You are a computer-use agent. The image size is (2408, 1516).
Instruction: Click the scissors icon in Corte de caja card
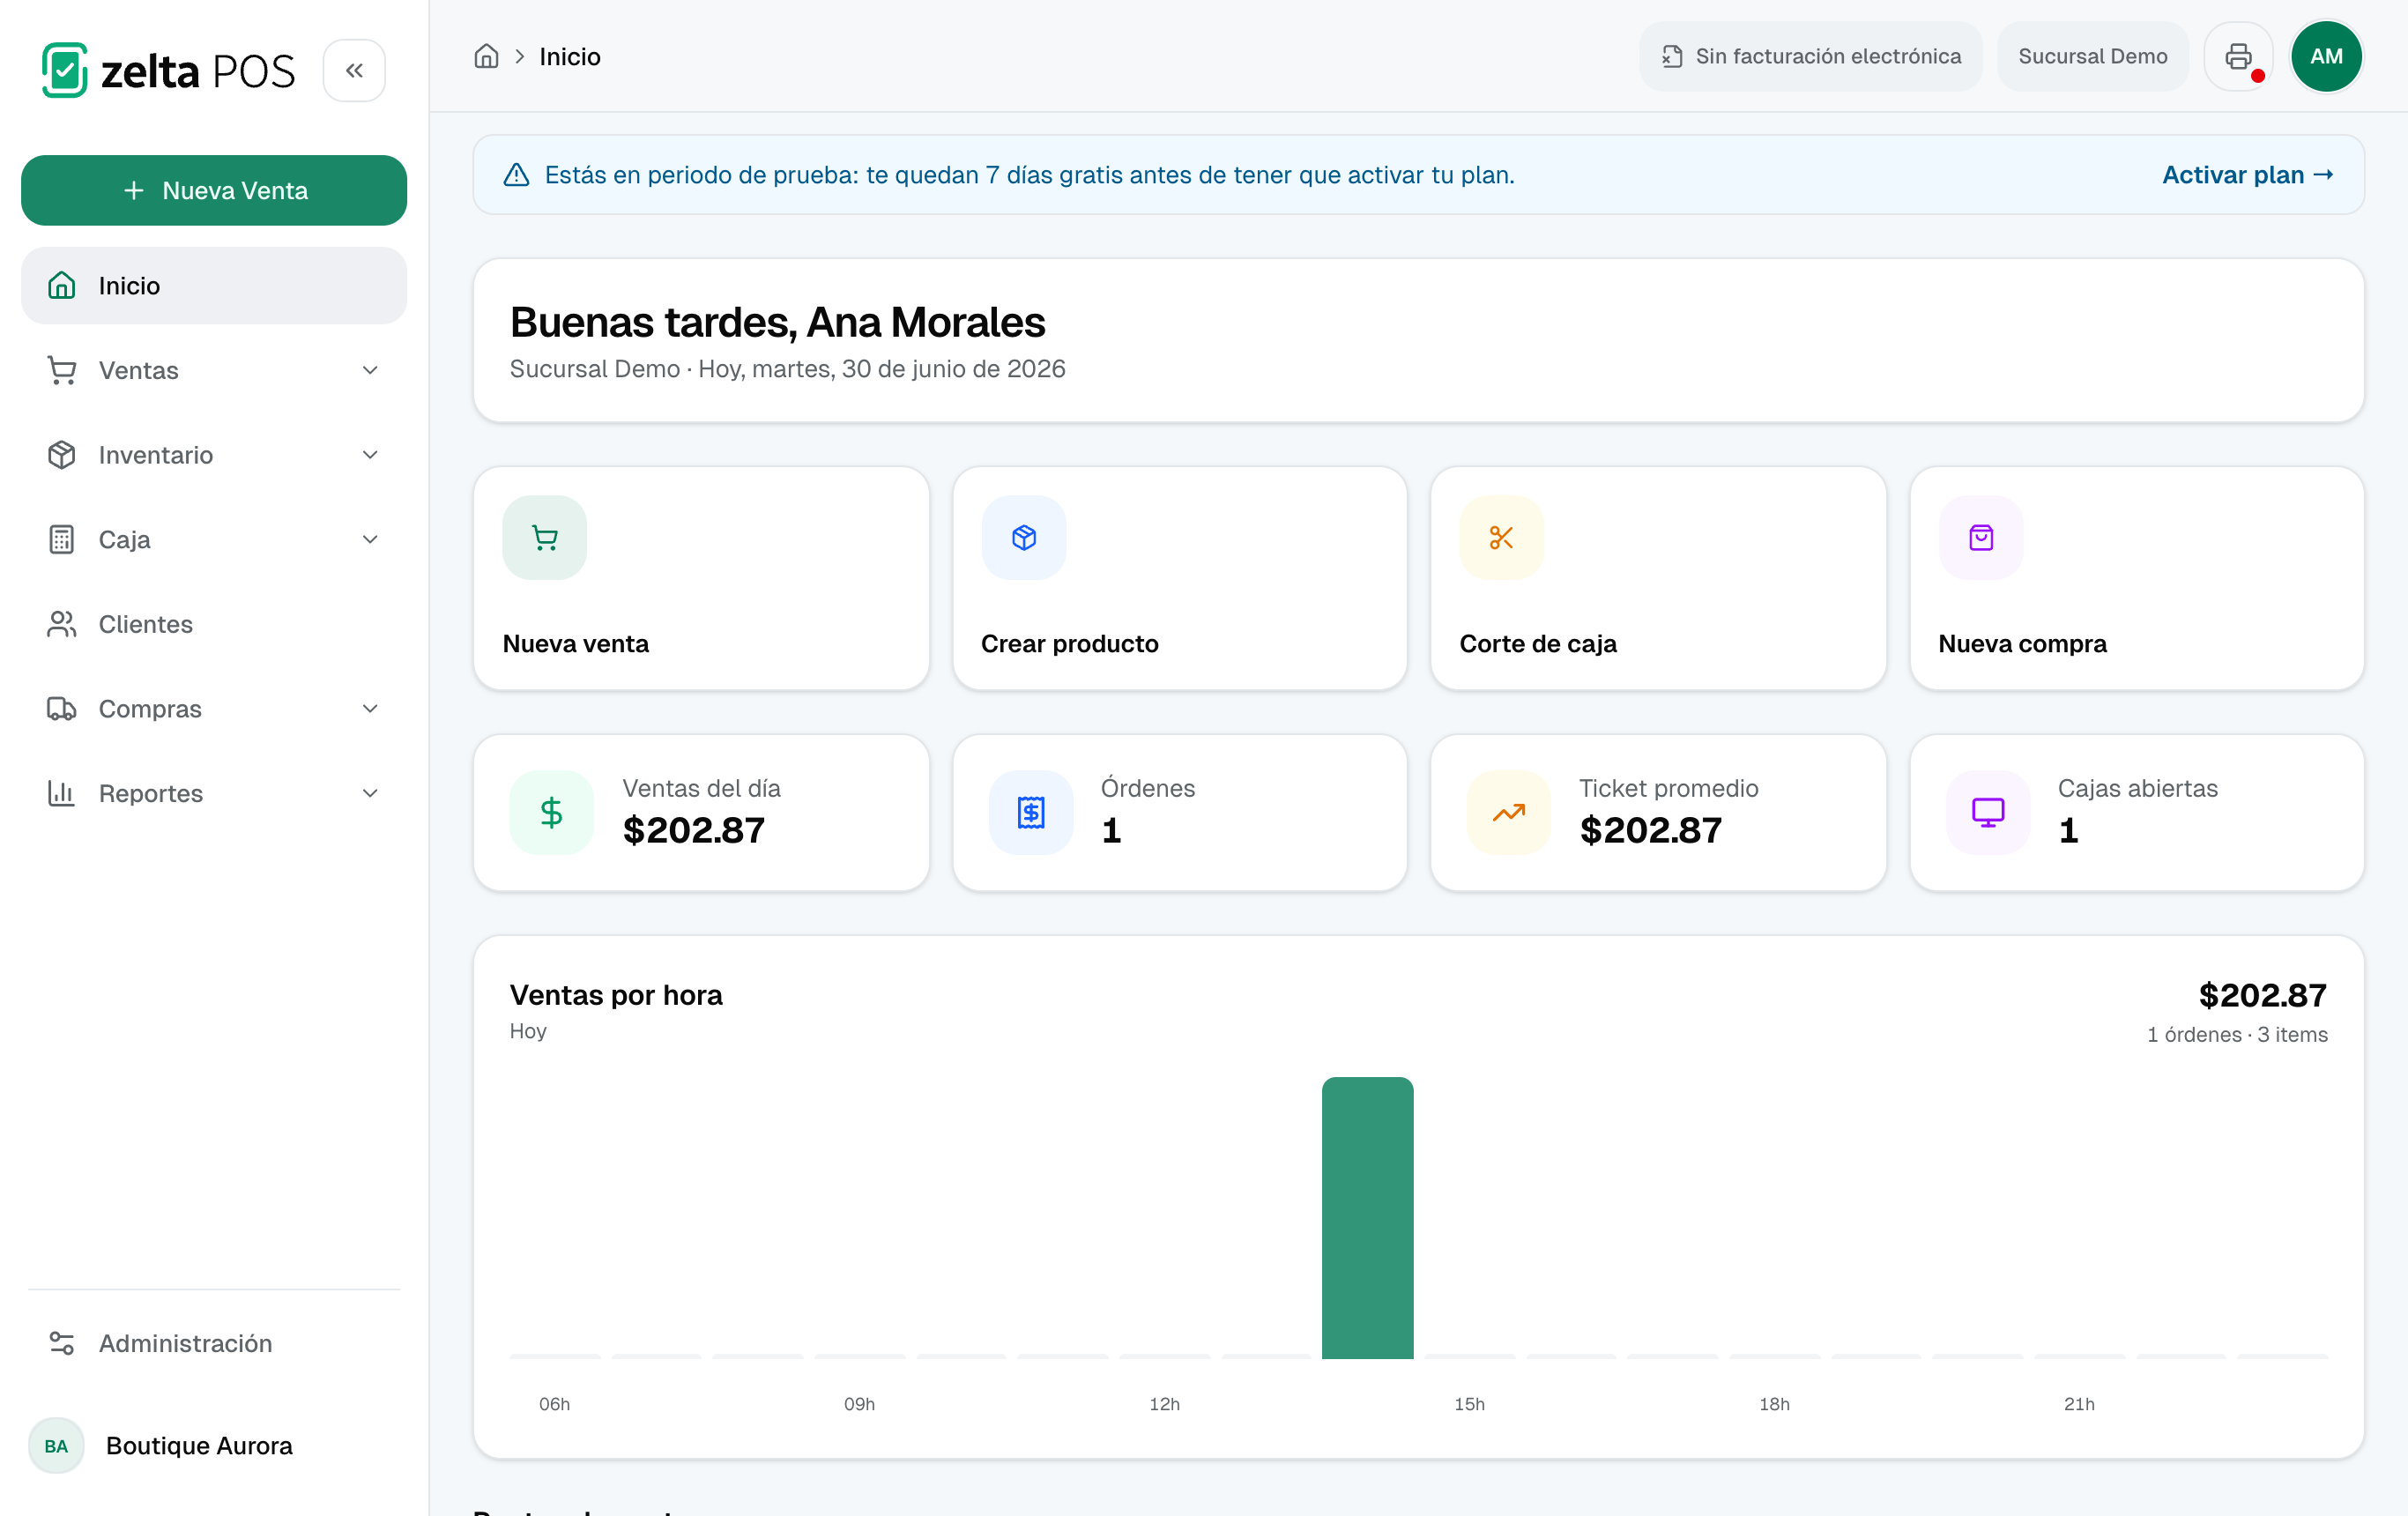[1502, 538]
